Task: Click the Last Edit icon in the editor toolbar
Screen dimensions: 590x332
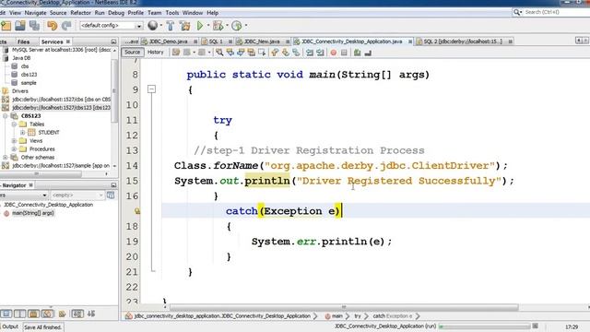Action: (176, 53)
